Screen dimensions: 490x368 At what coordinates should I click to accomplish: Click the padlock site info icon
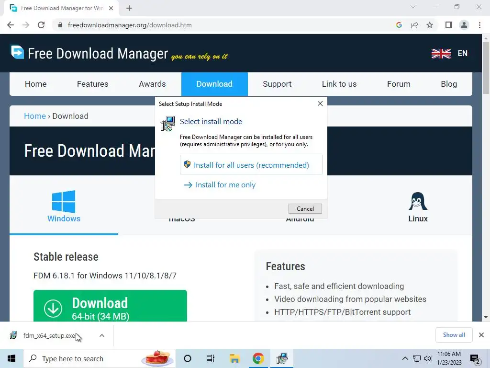tap(61, 25)
